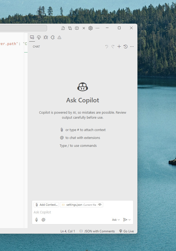This screenshot has width=176, height=251.
Task: Click 'to chat with extensions' text
Action: click(83, 138)
